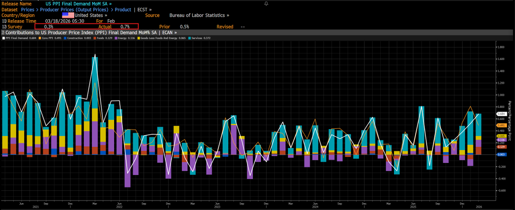Screen dimensions: 515x210
Task: Click the orange 0.491 axis value tag
Action: pyautogui.click(x=501, y=125)
